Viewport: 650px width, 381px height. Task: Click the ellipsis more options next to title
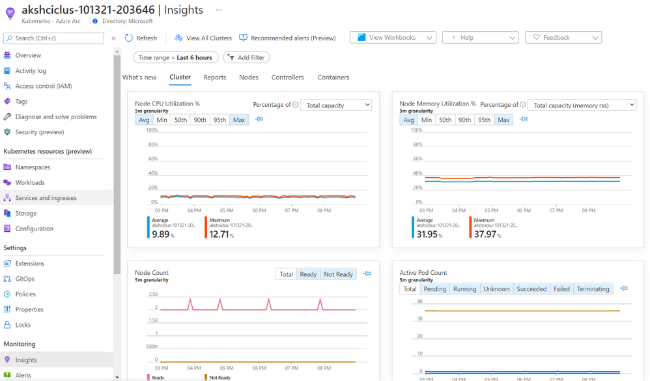click(218, 10)
